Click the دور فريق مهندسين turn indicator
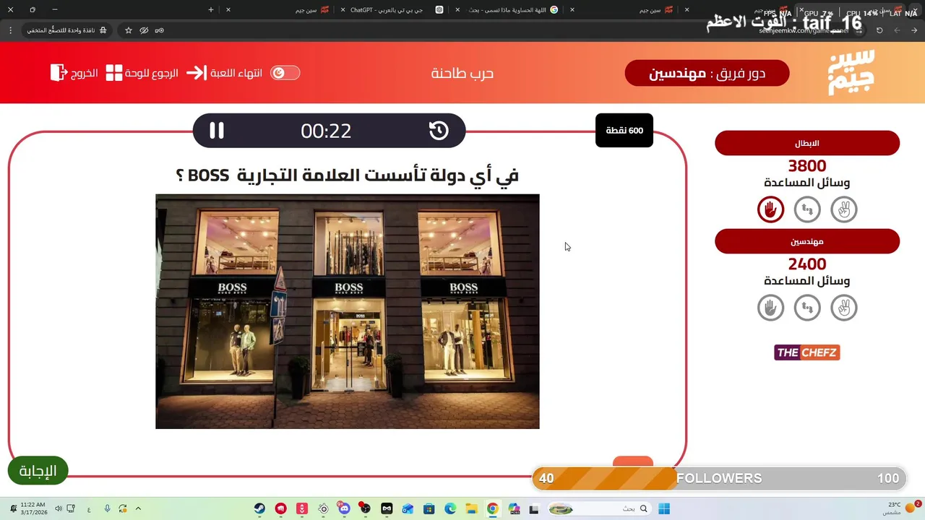The image size is (925, 520). 707,73
